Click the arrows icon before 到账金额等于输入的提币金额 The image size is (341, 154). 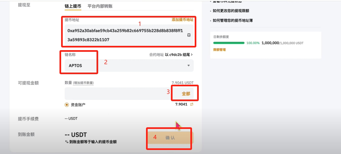click(x=67, y=142)
